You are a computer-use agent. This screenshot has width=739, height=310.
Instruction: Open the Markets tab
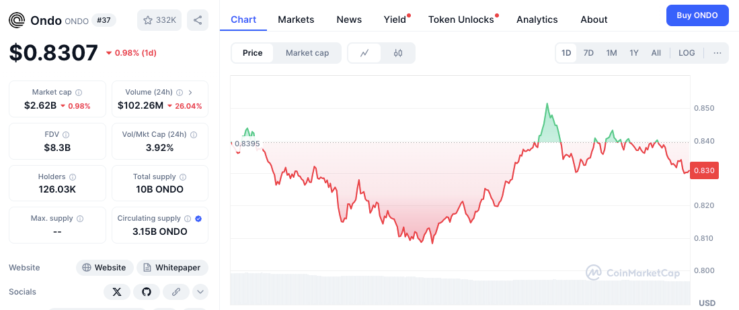tap(296, 19)
